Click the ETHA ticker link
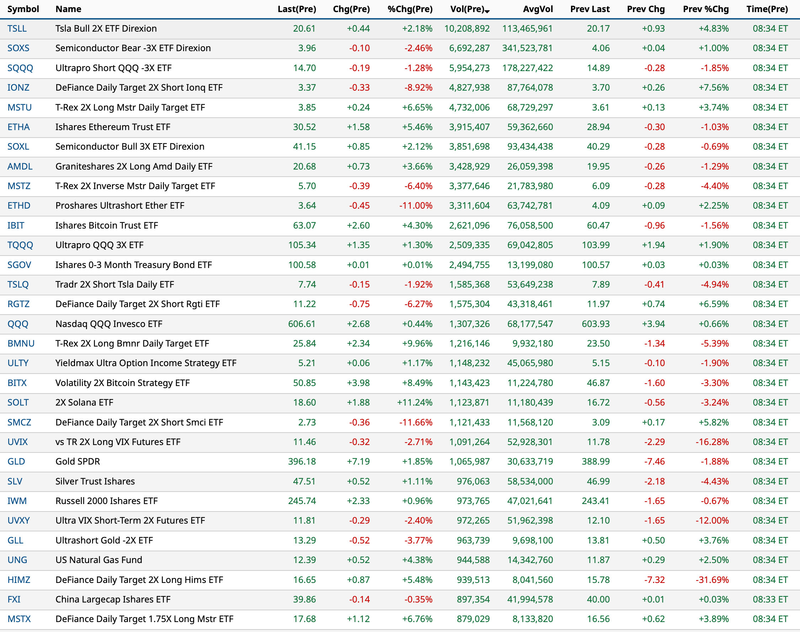The height and width of the screenshot is (632, 800). coord(18,127)
